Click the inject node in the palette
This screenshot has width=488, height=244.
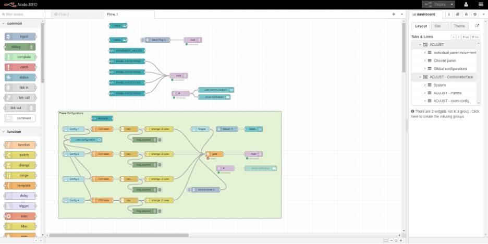point(21,36)
